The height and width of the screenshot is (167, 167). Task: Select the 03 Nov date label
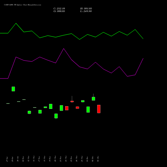[23, 159]
